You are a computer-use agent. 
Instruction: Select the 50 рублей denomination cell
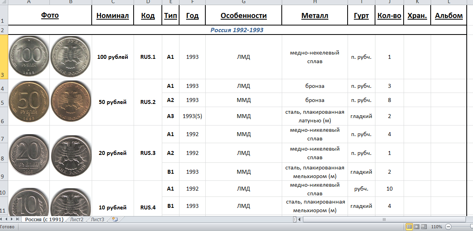[113, 102]
